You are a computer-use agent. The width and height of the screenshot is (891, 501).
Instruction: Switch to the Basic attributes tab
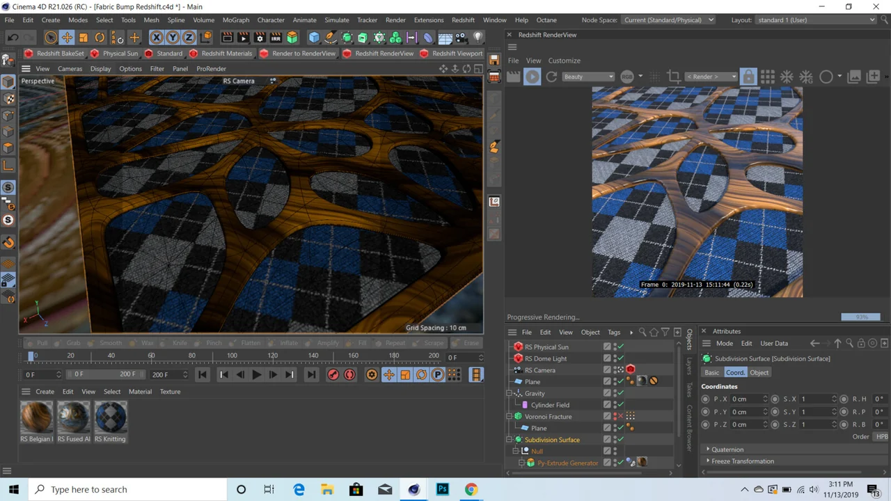point(711,372)
